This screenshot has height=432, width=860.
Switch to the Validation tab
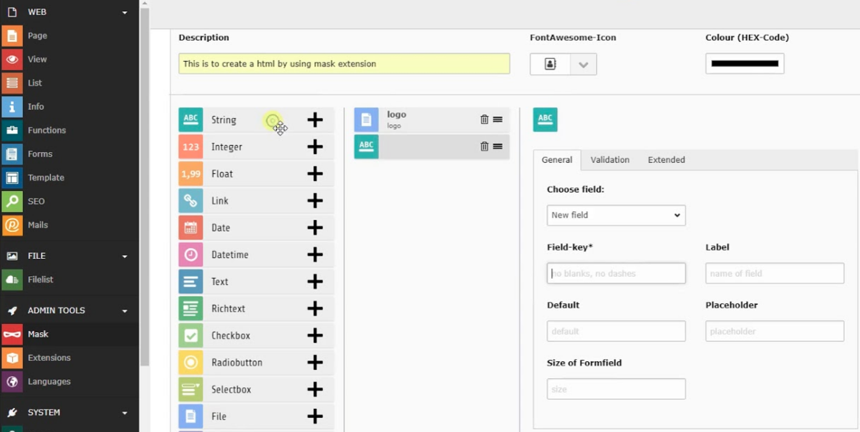click(x=610, y=160)
